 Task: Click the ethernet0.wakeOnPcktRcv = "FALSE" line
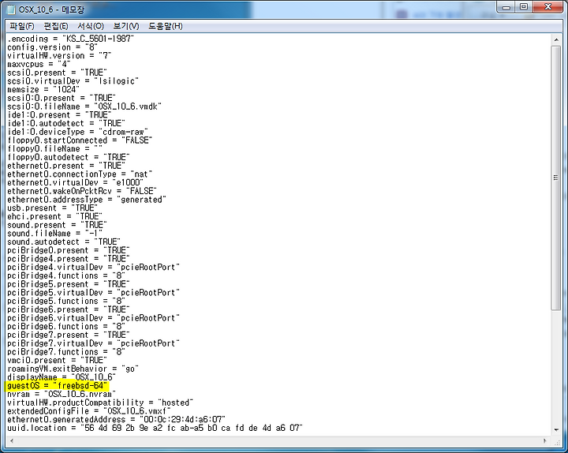pos(81,191)
